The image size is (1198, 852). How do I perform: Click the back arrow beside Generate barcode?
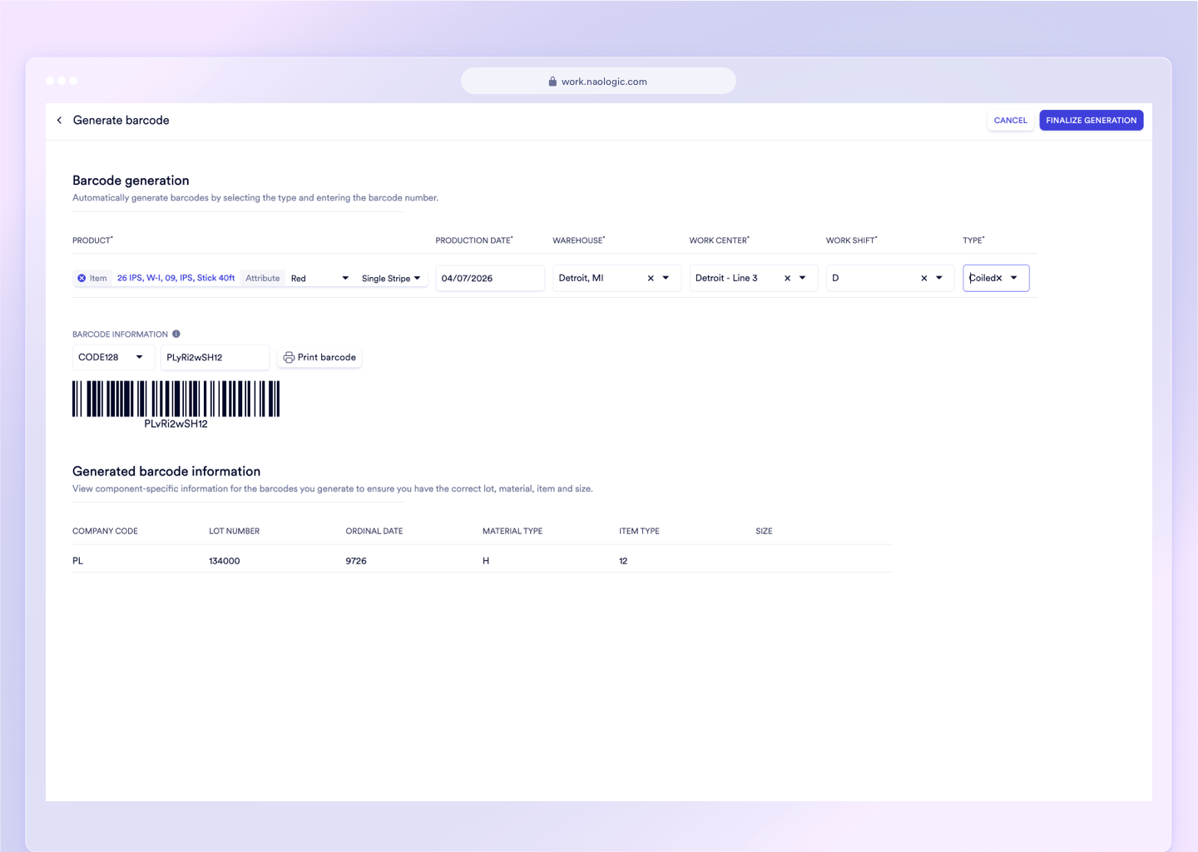(x=59, y=120)
